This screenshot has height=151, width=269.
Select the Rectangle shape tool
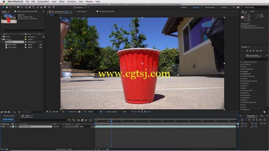(x=26, y=7)
